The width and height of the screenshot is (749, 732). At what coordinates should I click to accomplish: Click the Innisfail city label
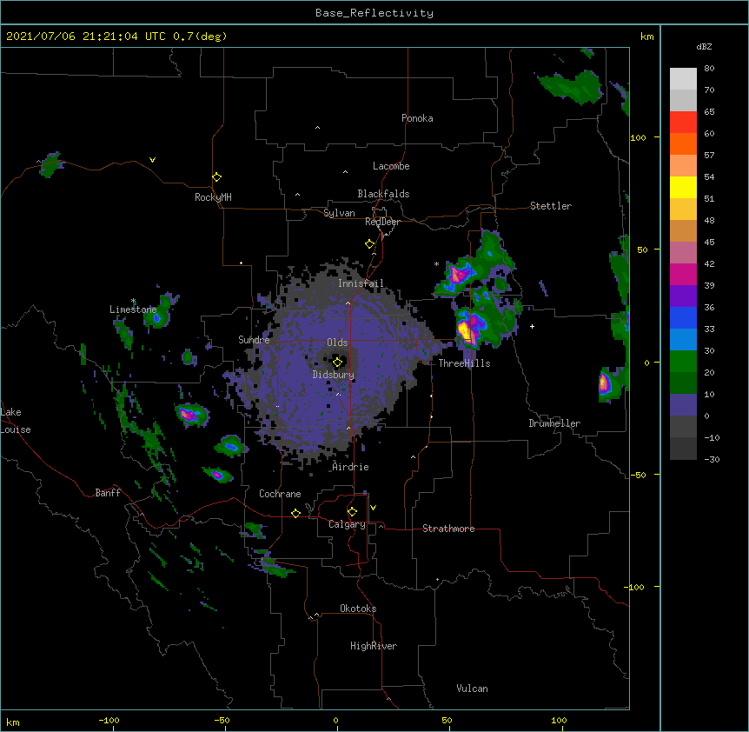(x=361, y=283)
